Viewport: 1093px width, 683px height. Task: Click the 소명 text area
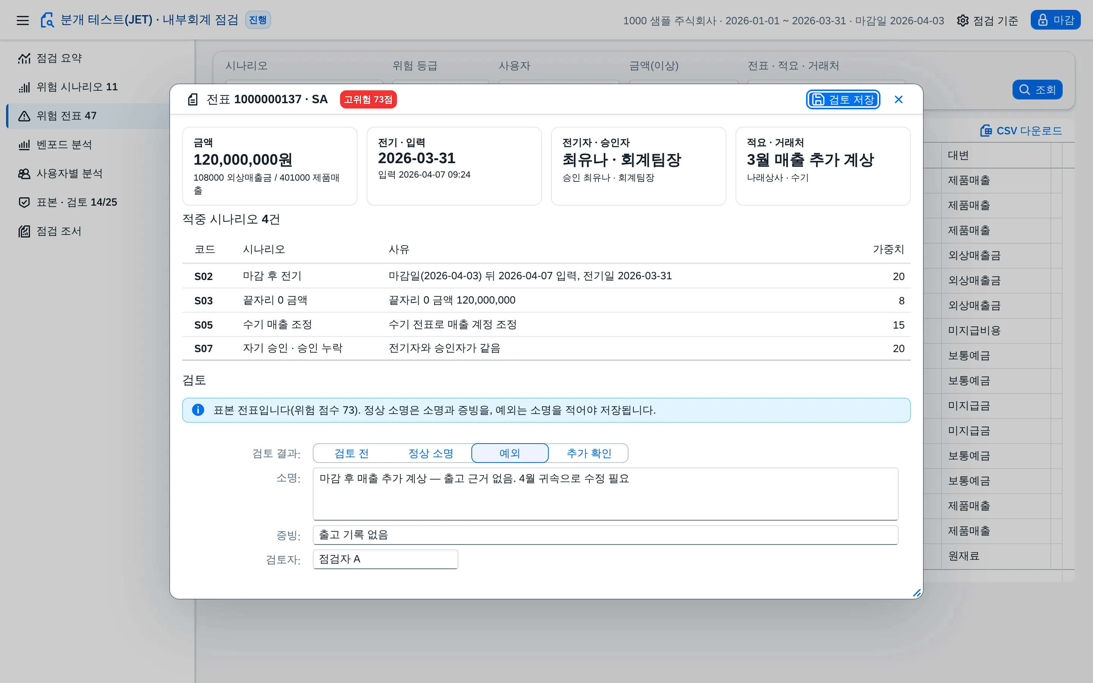click(x=605, y=494)
